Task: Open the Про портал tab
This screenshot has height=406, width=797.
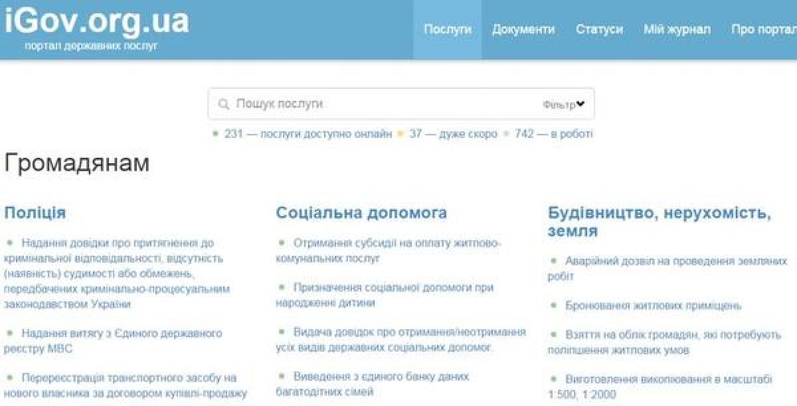Action: 764,30
